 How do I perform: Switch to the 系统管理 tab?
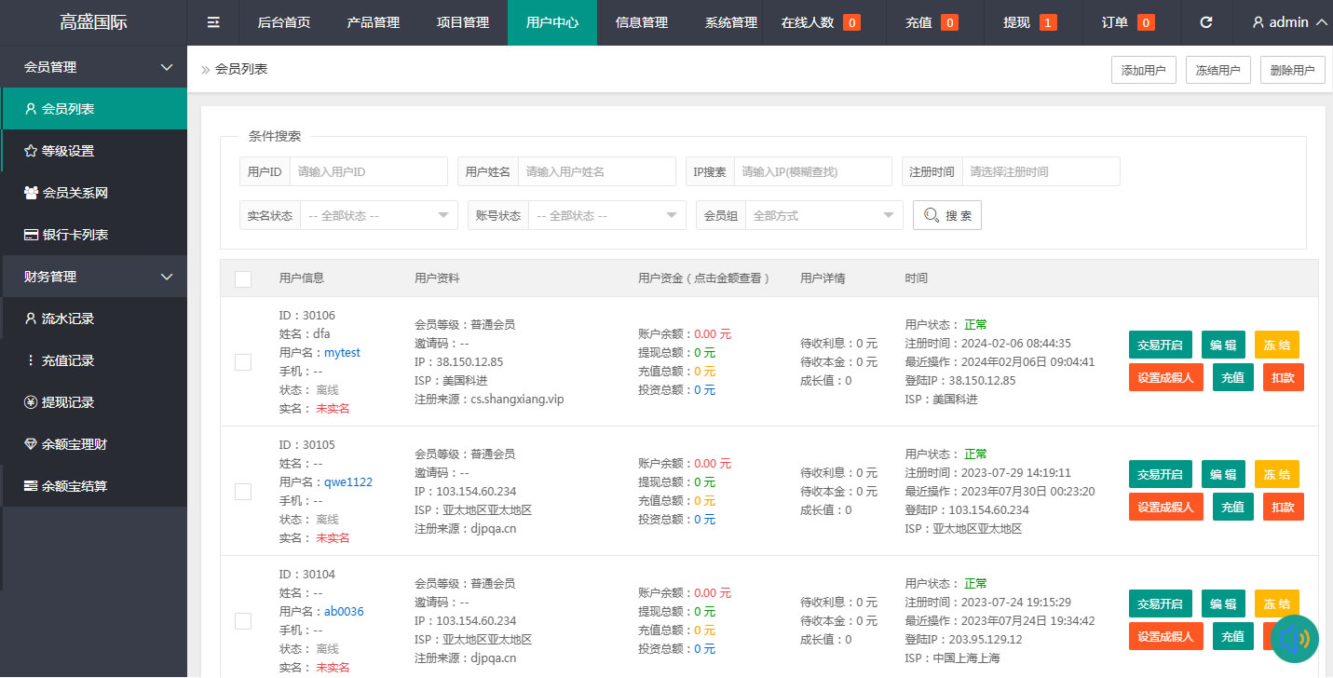730,22
